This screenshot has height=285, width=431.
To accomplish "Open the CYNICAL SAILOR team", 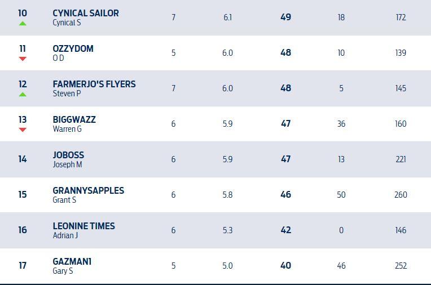I will [x=86, y=13].
